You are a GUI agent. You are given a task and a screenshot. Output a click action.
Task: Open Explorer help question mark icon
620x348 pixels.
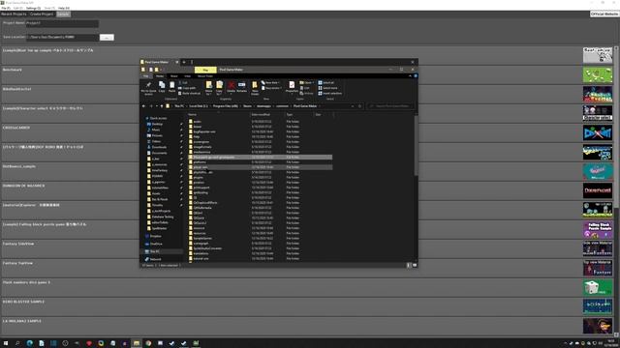(x=416, y=75)
